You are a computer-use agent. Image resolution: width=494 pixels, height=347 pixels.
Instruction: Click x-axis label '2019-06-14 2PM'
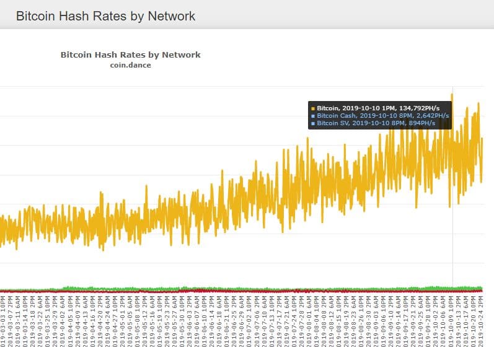tap(212, 321)
